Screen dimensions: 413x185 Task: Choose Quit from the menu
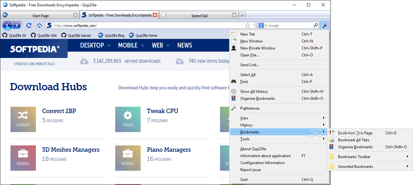coord(279,180)
